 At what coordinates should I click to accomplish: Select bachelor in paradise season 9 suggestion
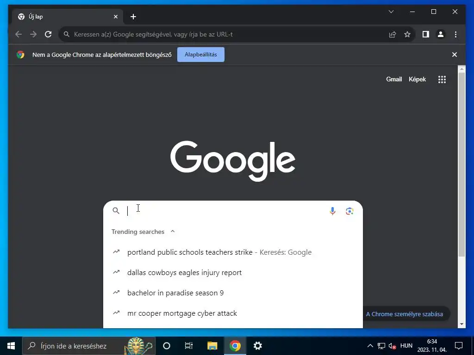(x=233, y=293)
